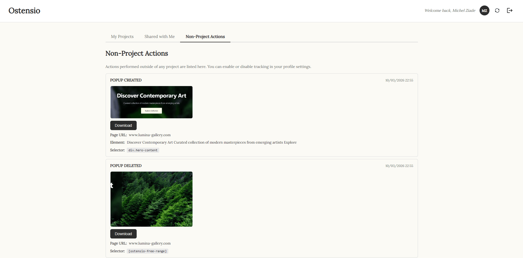Click the Ostensio logo
The image size is (523, 258).
24,11
